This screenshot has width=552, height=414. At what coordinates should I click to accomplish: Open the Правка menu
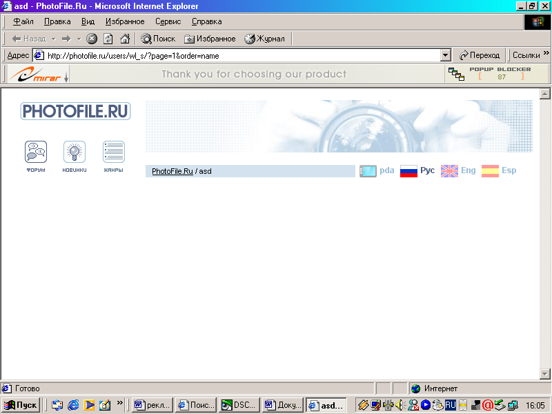pos(57,21)
